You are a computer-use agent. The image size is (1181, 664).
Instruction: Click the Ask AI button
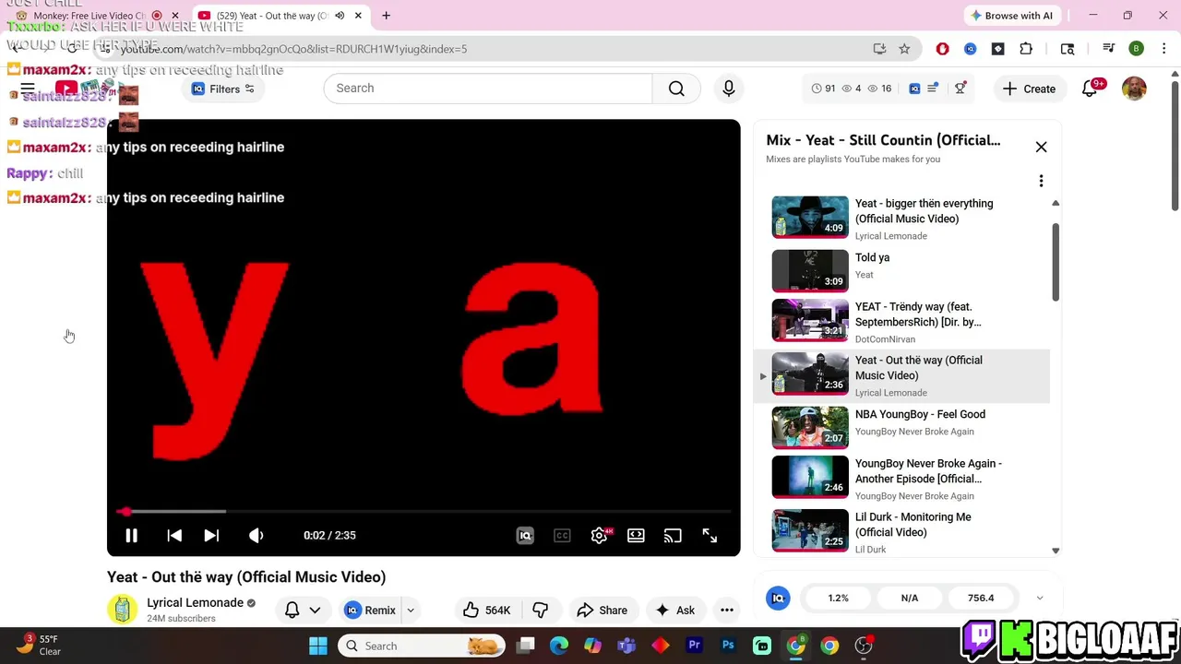(x=674, y=611)
